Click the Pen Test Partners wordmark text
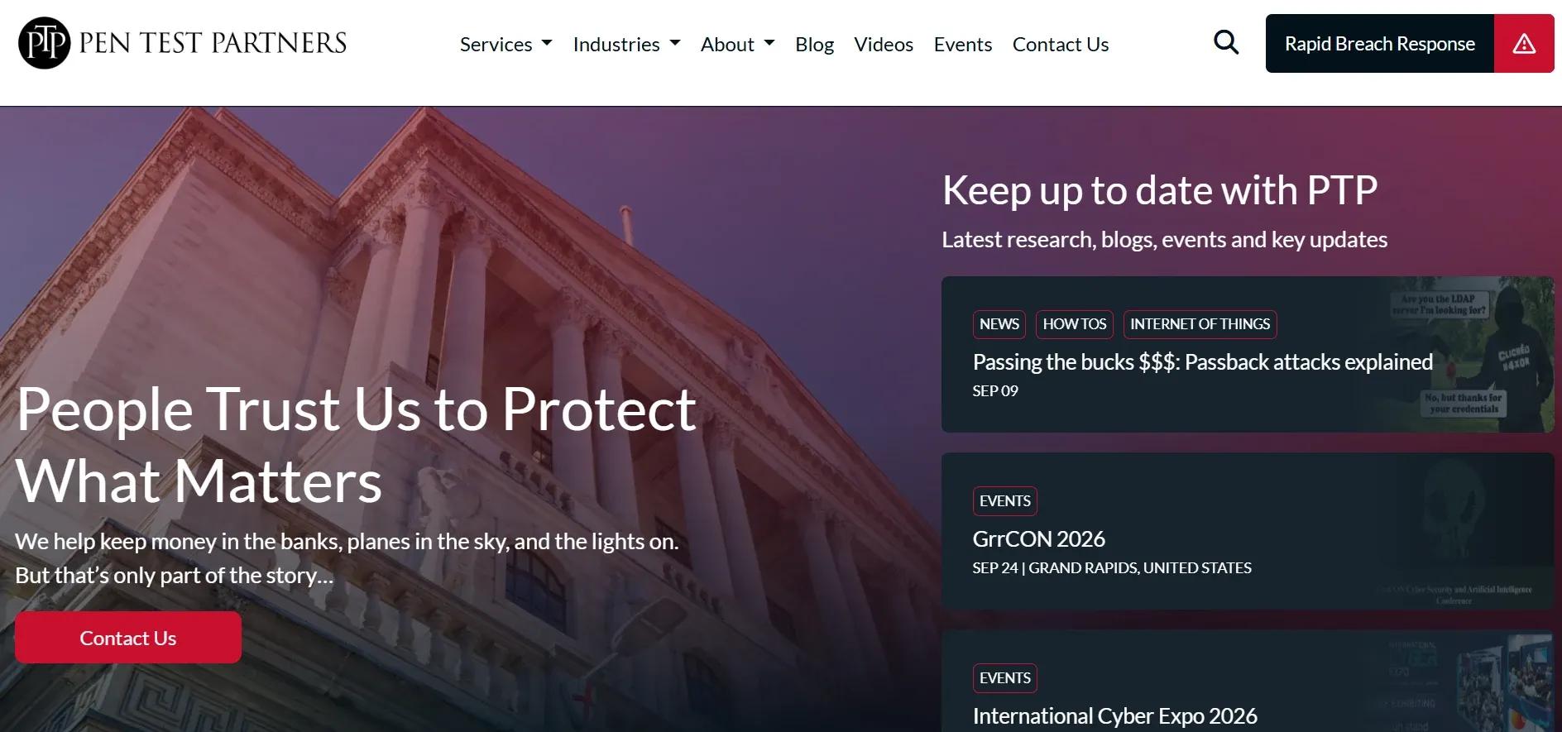The image size is (1562, 732). (x=213, y=43)
